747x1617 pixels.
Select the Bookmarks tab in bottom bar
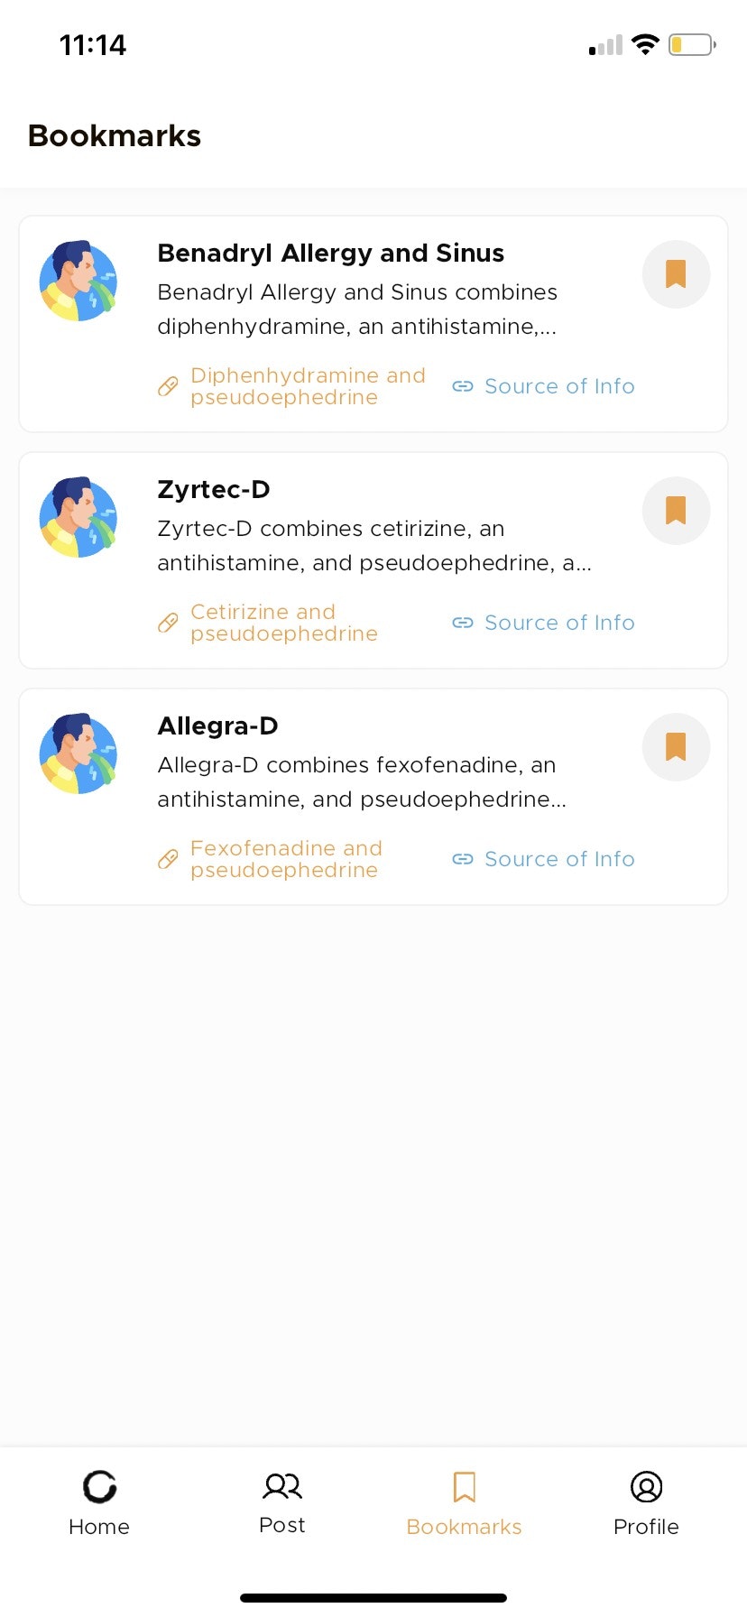(464, 1504)
